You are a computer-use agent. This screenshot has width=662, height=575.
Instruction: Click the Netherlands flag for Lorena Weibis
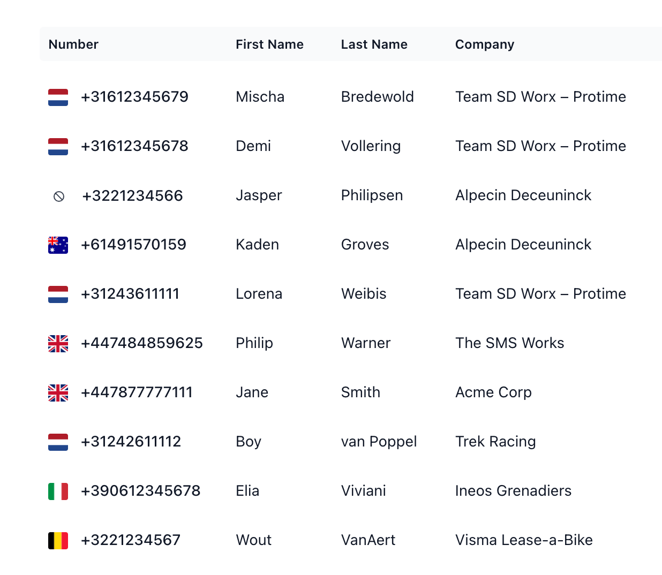pos(58,294)
